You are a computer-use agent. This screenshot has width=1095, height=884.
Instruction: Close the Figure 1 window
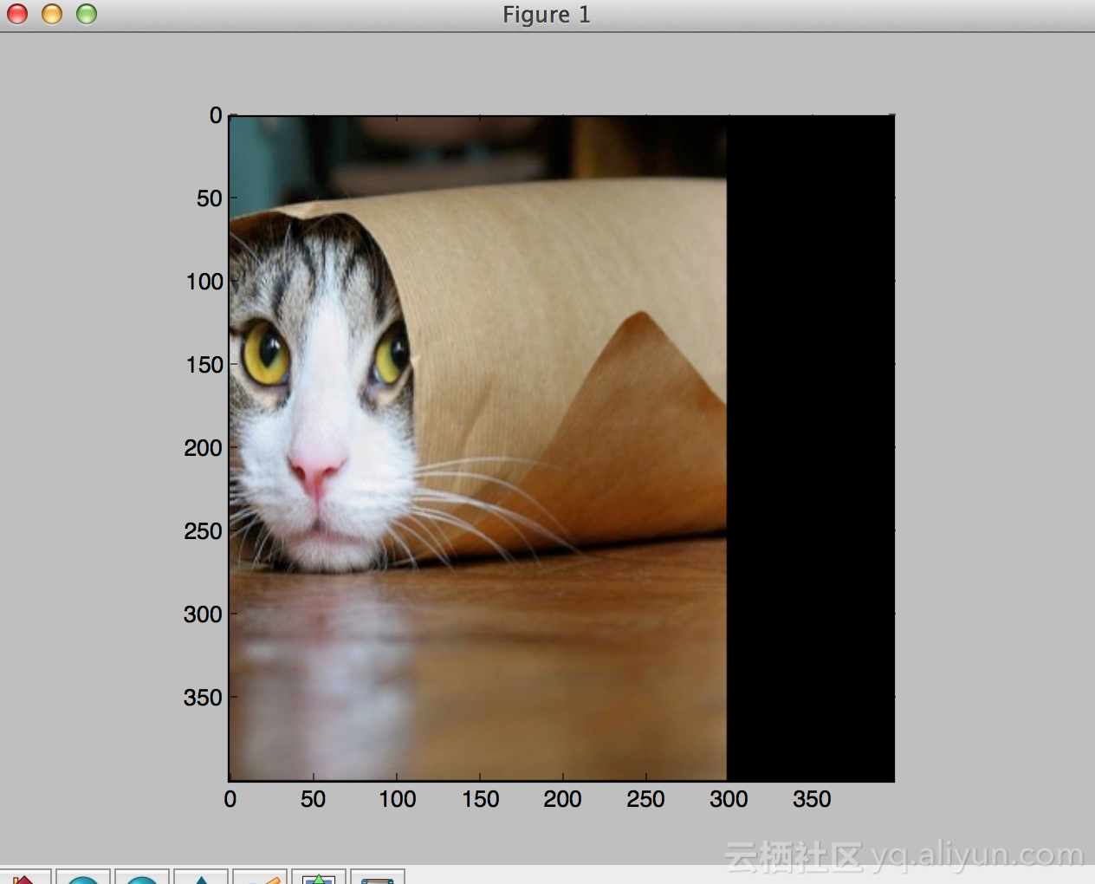pos(17,14)
